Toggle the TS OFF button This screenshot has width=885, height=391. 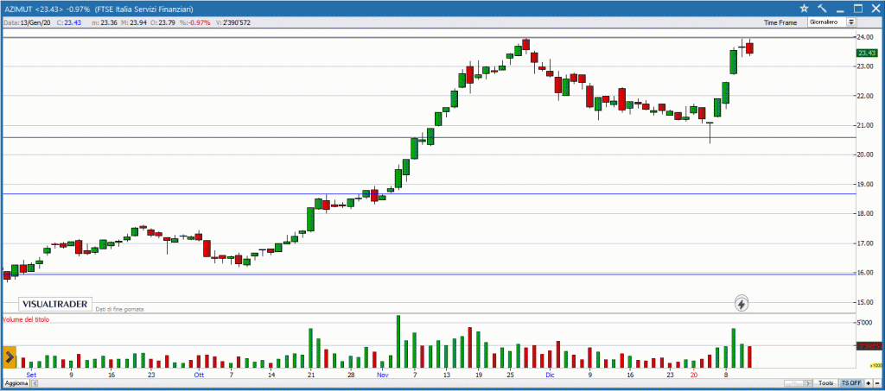pyautogui.click(x=851, y=383)
